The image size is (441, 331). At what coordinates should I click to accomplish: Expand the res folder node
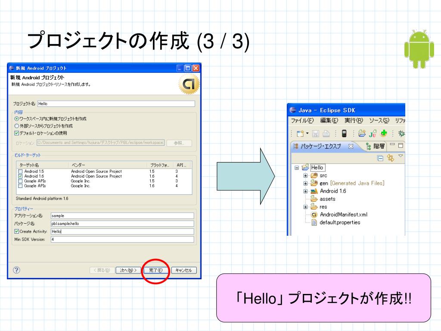tap(305, 207)
